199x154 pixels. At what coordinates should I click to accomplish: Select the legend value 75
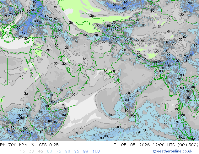click(58, 151)
